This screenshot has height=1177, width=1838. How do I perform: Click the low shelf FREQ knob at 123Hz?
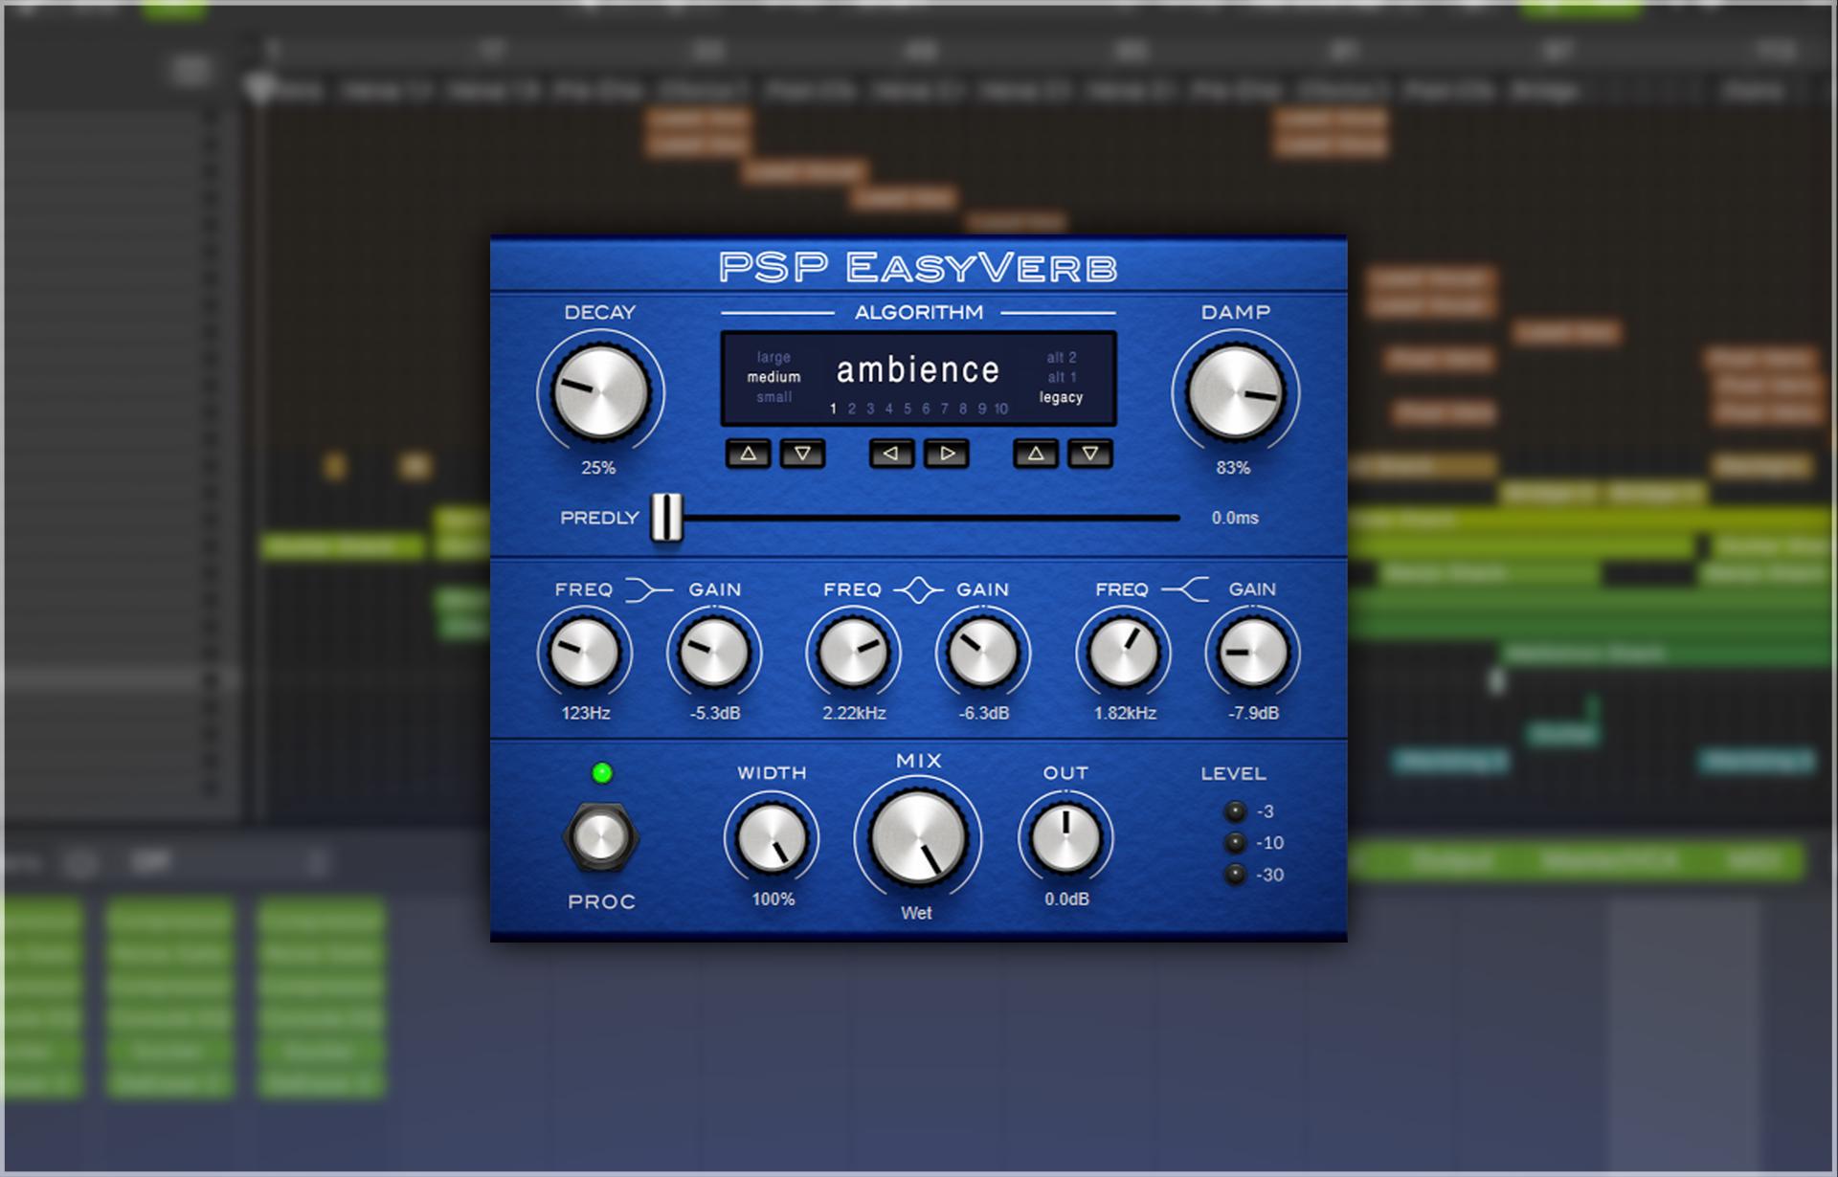584,653
